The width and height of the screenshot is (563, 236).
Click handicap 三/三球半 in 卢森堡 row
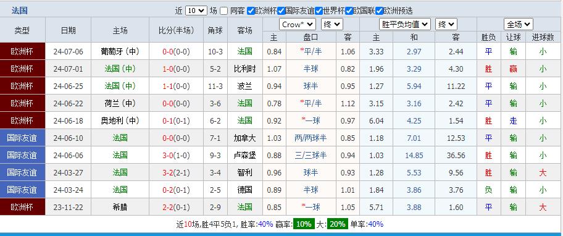pyautogui.click(x=311, y=155)
